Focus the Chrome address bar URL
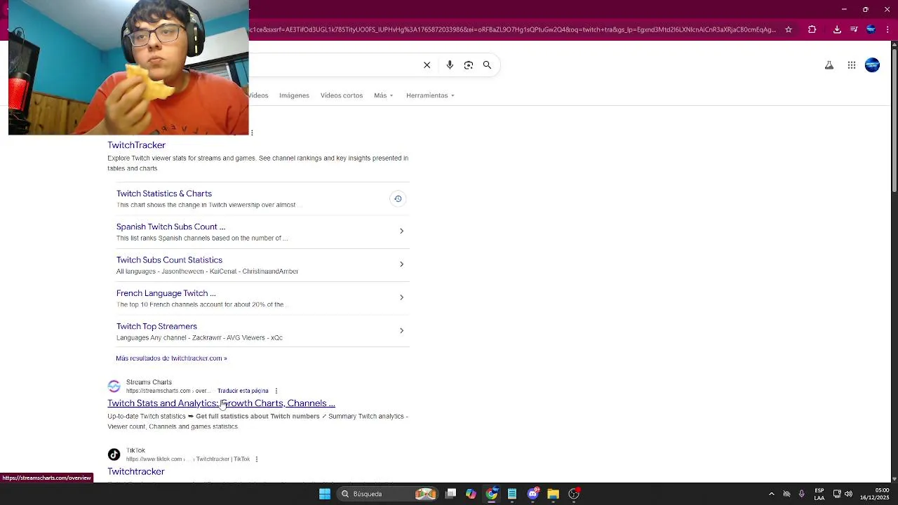 (x=512, y=29)
